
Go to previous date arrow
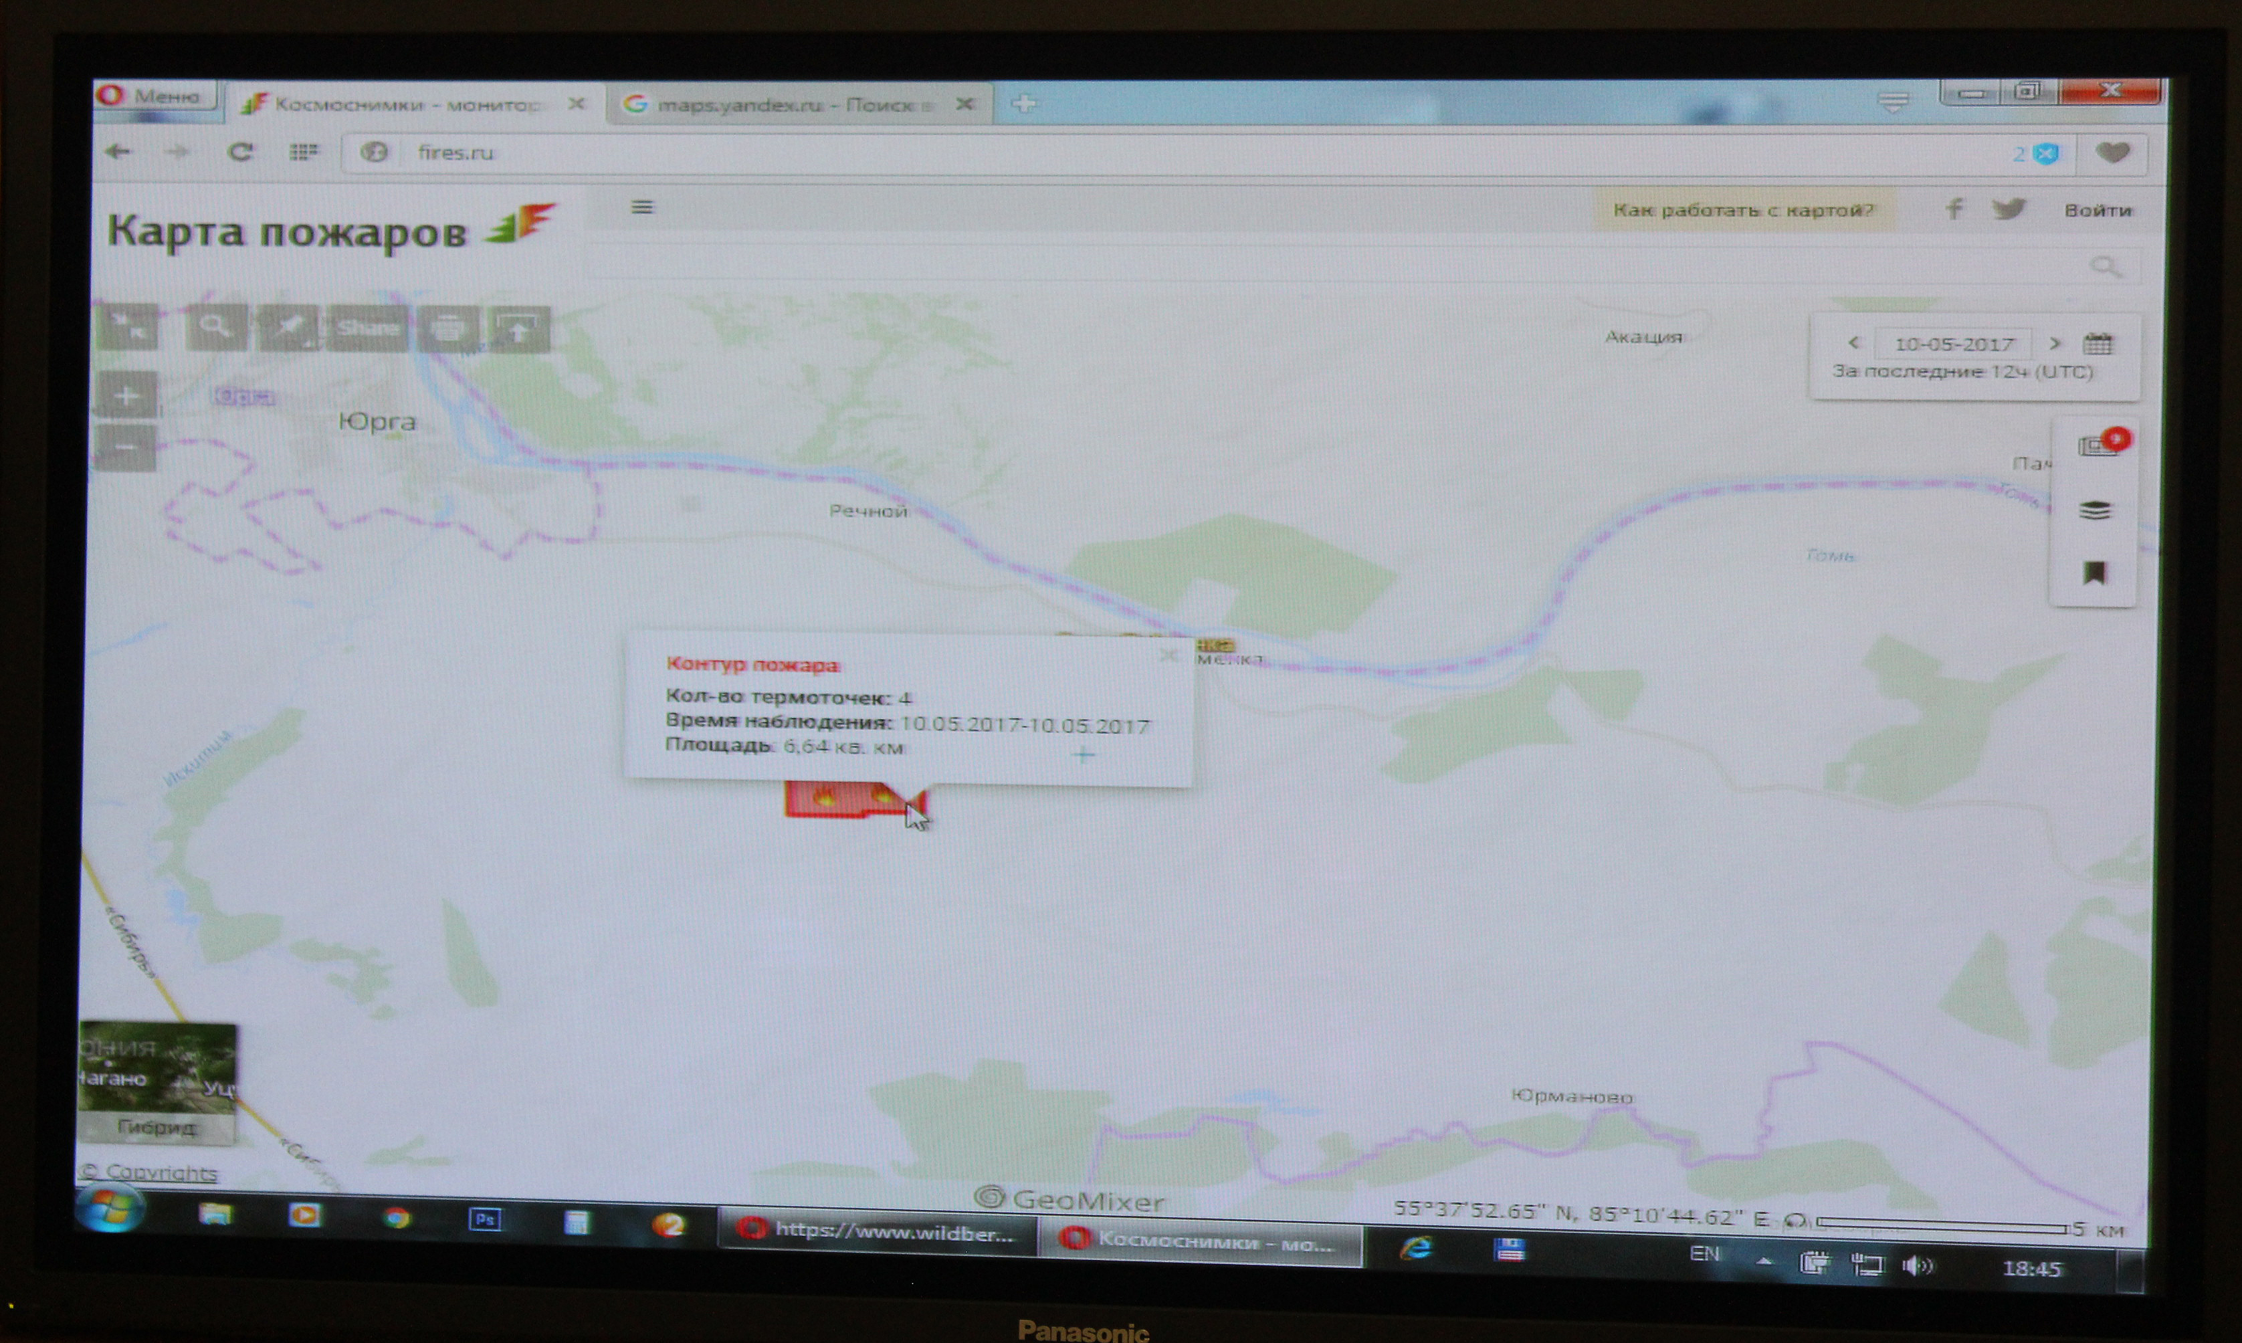point(1854,343)
